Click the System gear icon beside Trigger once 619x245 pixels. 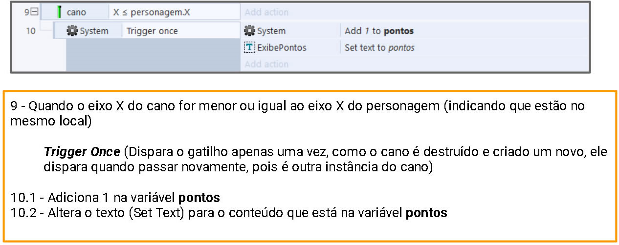pos(72,31)
